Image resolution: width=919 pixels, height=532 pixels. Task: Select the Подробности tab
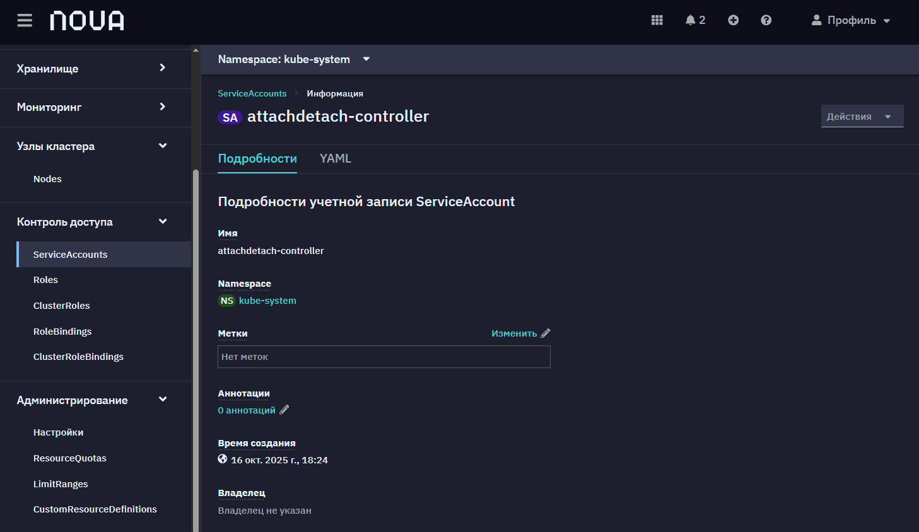257,159
